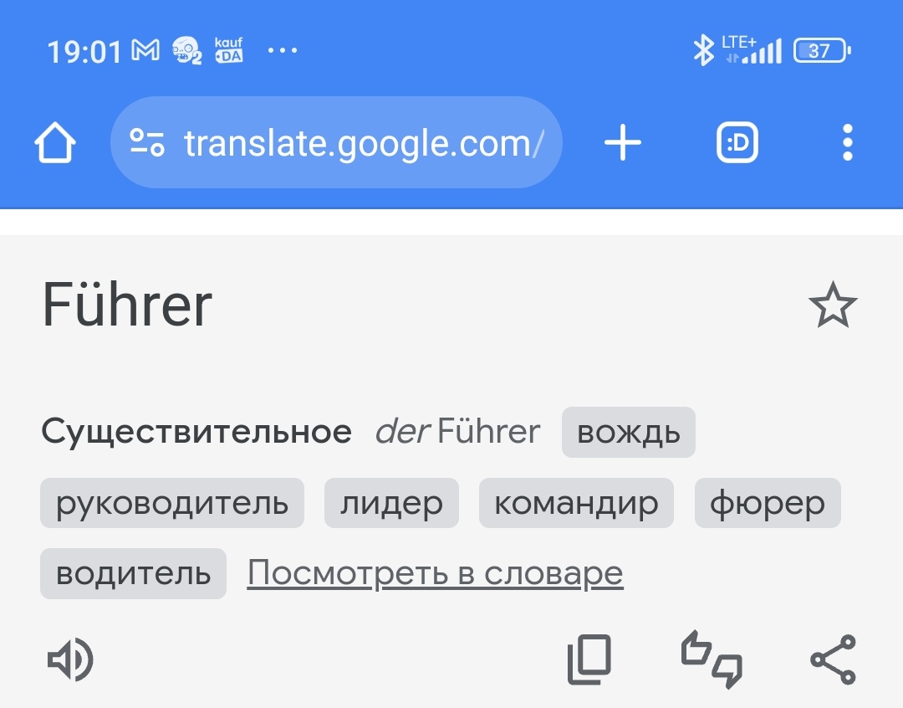
Task: Tap the 'фюрер' translation chip
Action: pyautogui.click(x=768, y=504)
